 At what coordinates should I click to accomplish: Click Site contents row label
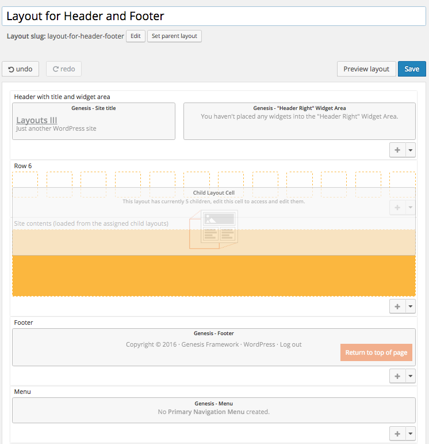[x=91, y=223]
